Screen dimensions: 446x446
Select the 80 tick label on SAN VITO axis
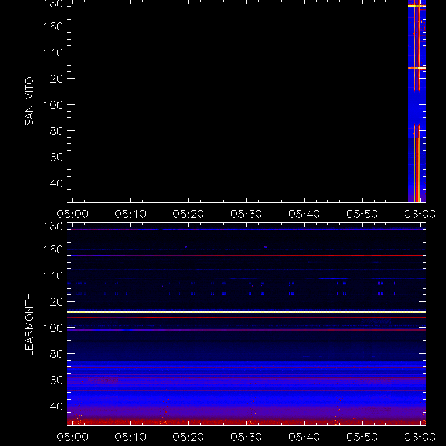(56, 131)
